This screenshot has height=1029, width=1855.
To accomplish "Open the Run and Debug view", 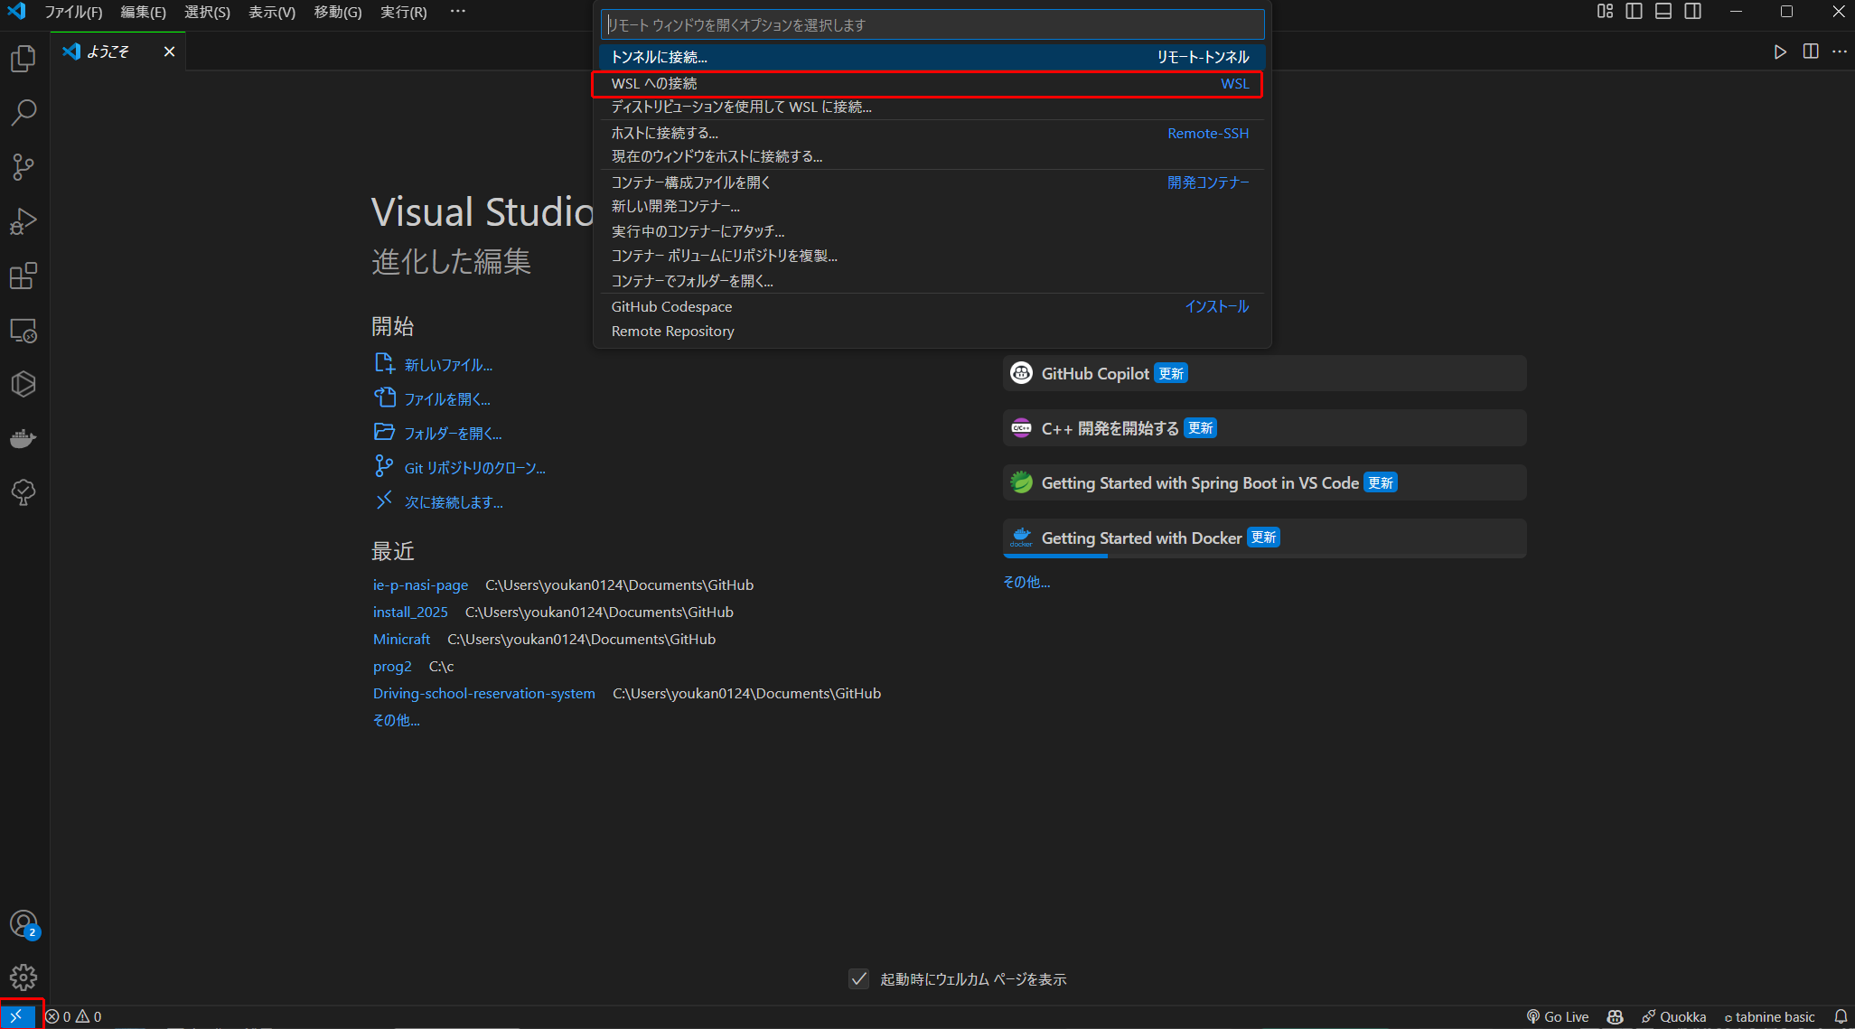I will tap(23, 221).
